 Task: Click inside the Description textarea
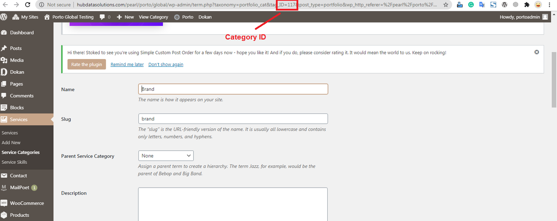click(233, 204)
